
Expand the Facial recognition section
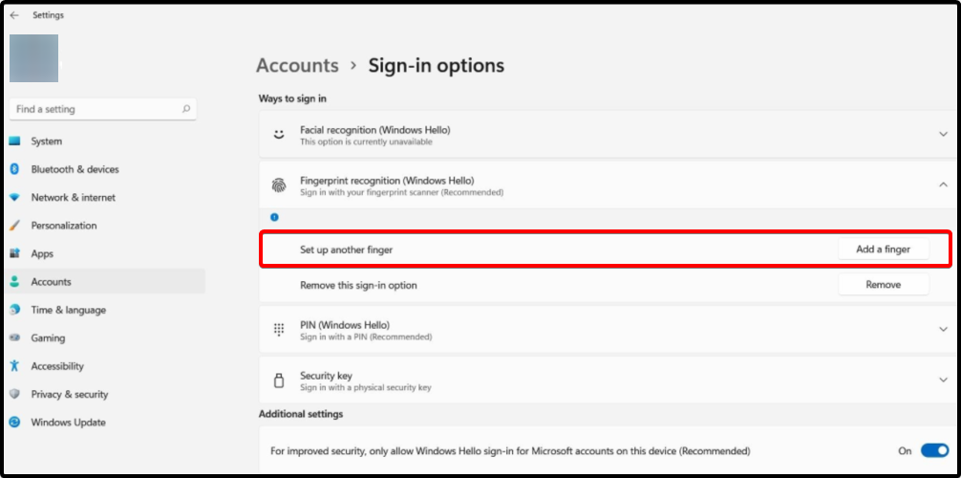(943, 135)
